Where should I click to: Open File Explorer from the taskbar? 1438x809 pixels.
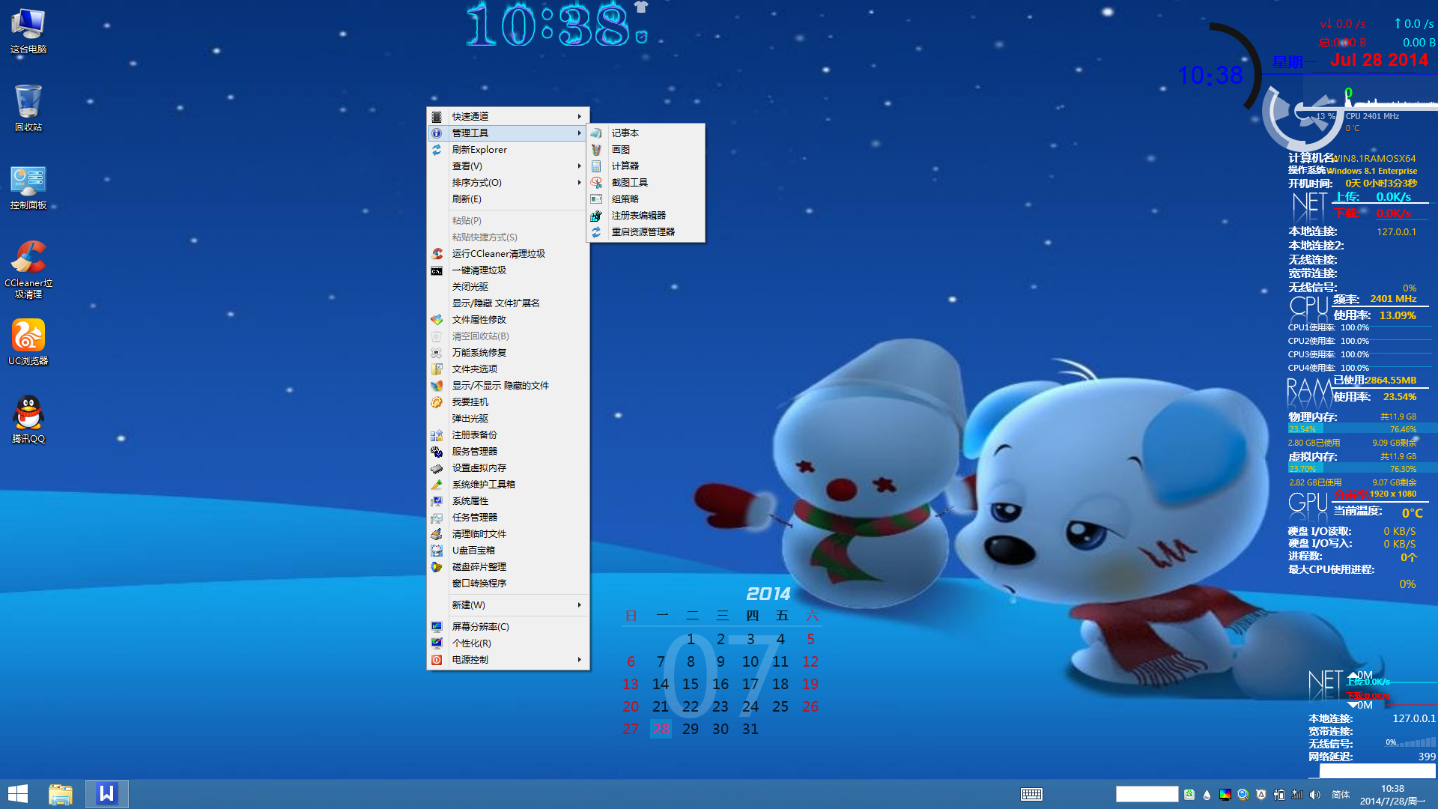[61, 794]
